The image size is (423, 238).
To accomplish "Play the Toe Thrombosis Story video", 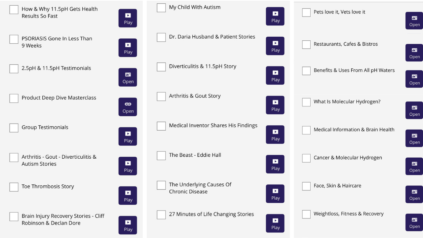I will (128, 196).
